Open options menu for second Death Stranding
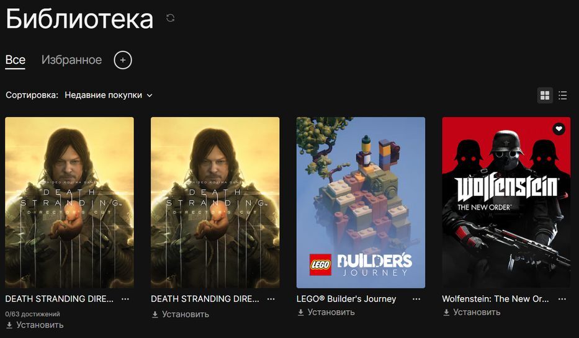This screenshot has width=579, height=338. [x=271, y=299]
